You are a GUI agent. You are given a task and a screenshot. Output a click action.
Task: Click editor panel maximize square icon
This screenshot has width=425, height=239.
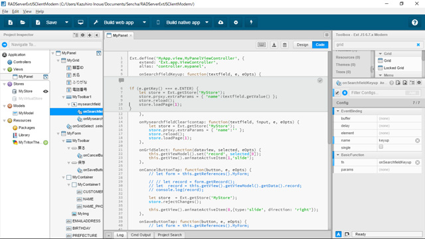(x=327, y=35)
